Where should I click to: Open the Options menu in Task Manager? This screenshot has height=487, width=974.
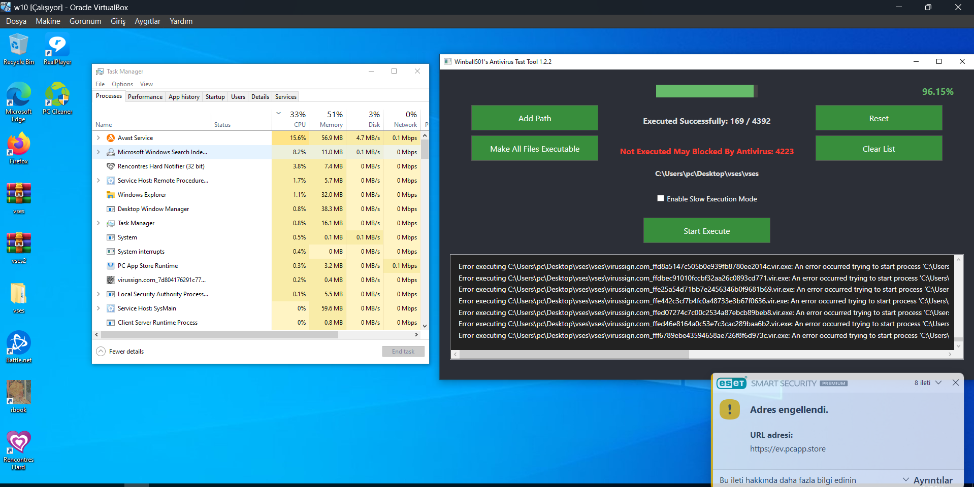click(122, 84)
